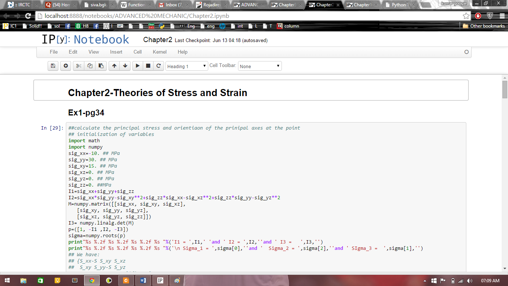Bookmark this page with the star icon
508x286 pixels.
[466, 16]
